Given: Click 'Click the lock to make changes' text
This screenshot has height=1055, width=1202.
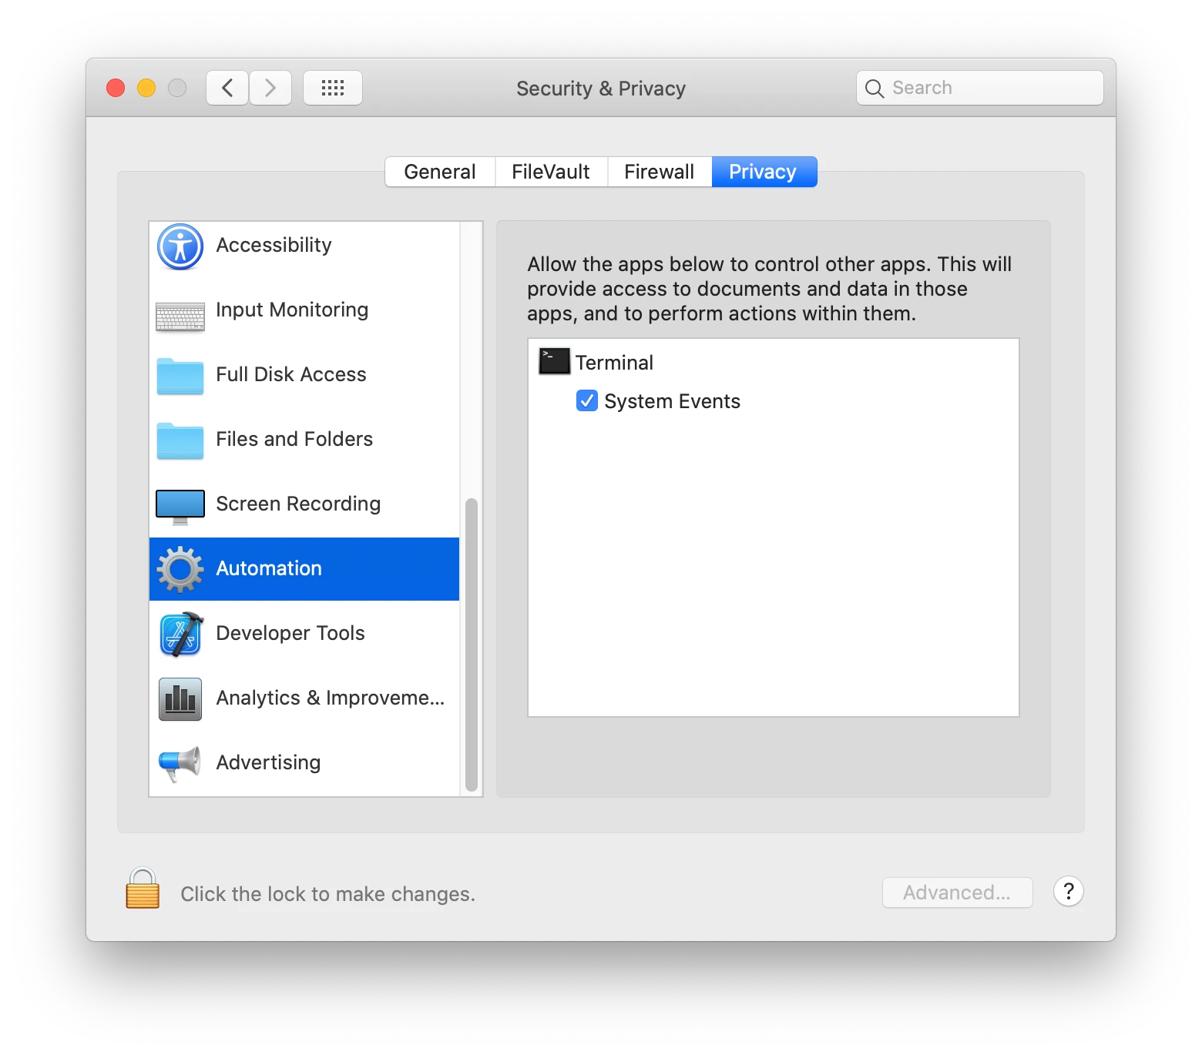Looking at the screenshot, I should tap(328, 894).
